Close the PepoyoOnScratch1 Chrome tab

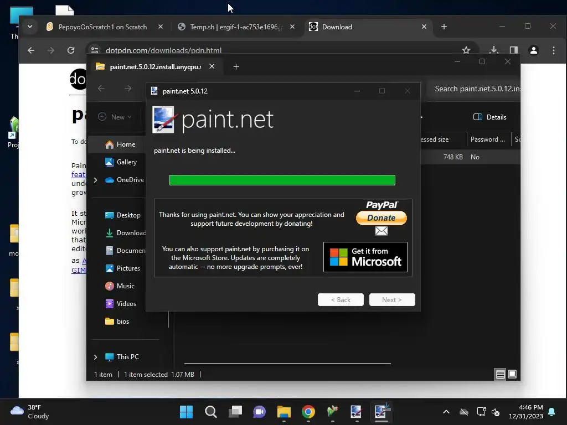pyautogui.click(x=161, y=27)
